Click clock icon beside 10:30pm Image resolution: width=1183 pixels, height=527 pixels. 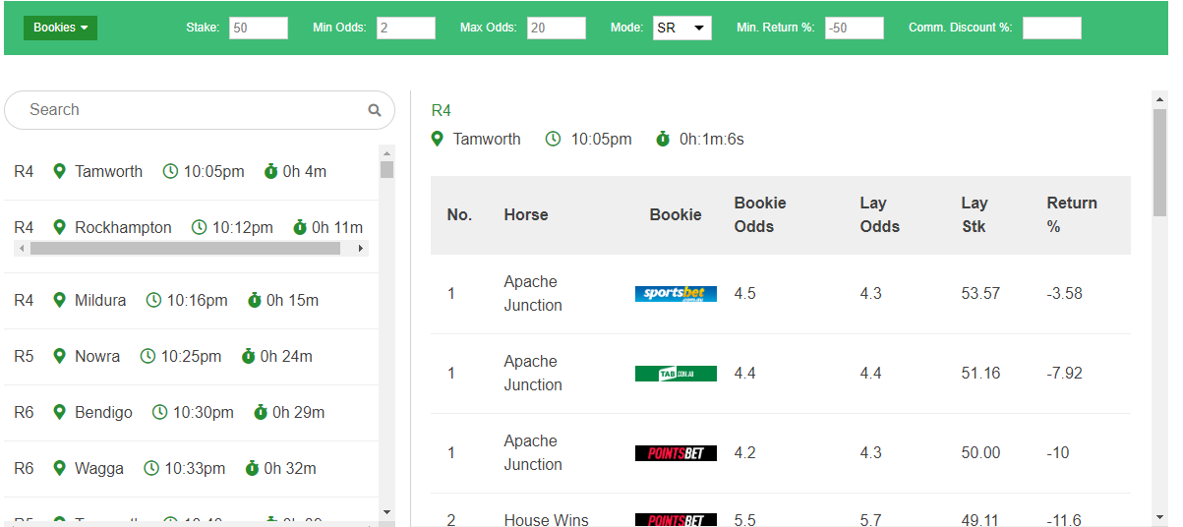click(x=159, y=412)
